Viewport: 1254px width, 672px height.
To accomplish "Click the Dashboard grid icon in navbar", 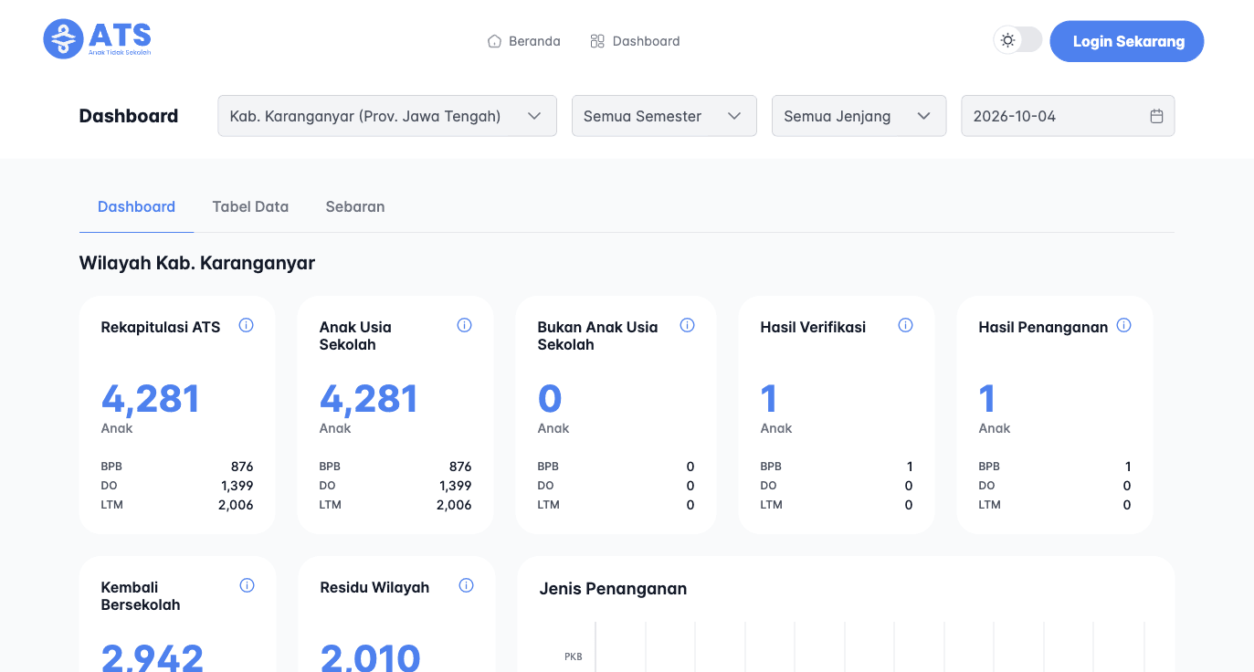I will pyautogui.click(x=597, y=41).
